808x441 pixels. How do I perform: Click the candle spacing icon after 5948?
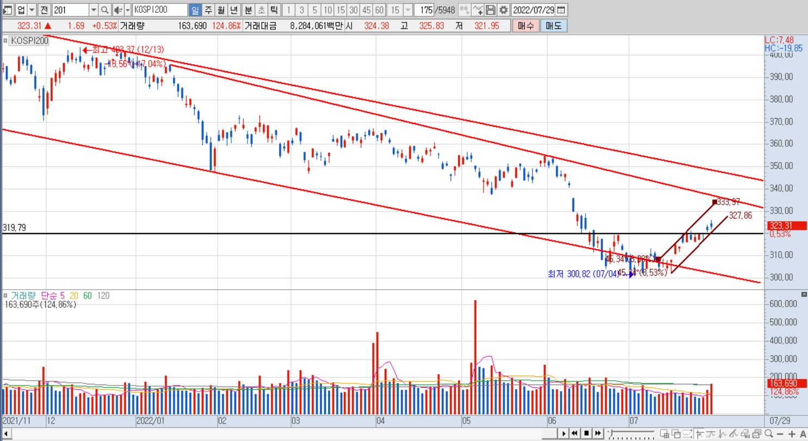[464, 10]
